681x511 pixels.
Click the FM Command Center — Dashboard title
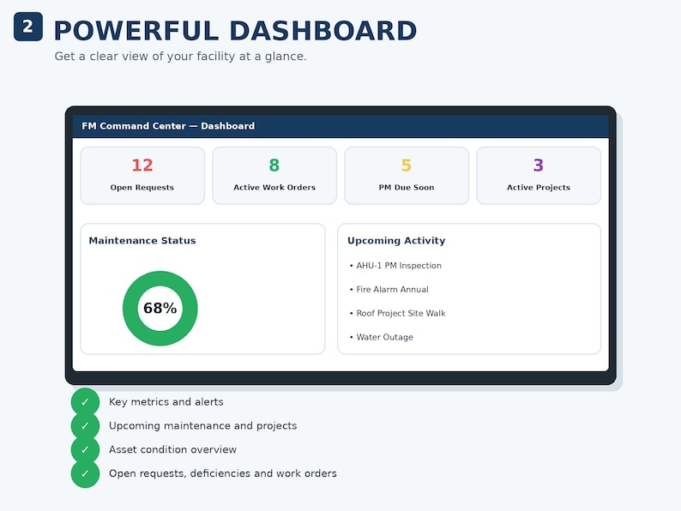pyautogui.click(x=168, y=126)
